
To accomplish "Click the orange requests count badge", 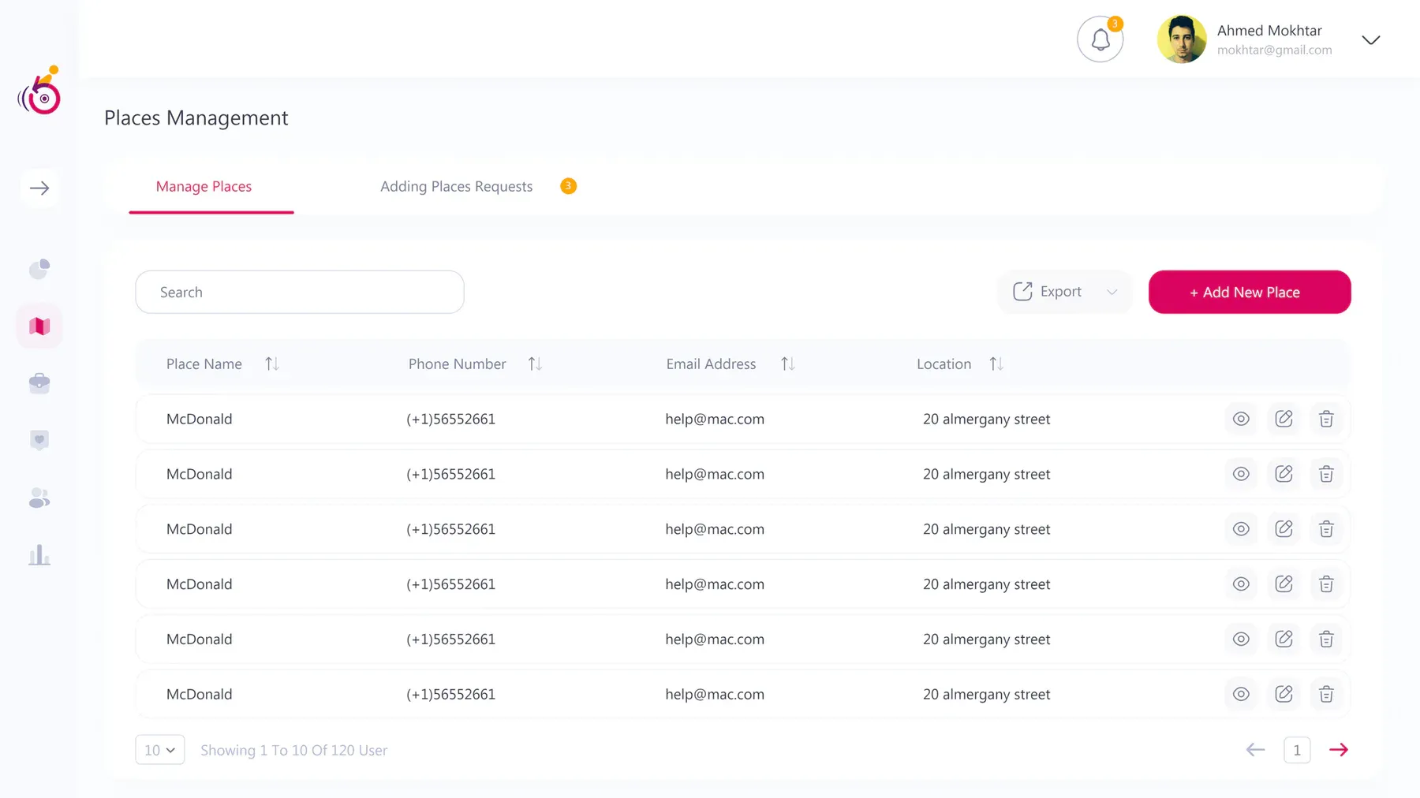I will pyautogui.click(x=568, y=186).
